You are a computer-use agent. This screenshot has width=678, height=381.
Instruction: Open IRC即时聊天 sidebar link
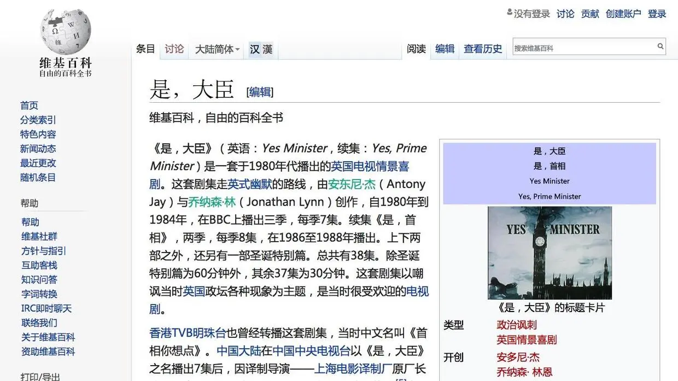pos(46,308)
